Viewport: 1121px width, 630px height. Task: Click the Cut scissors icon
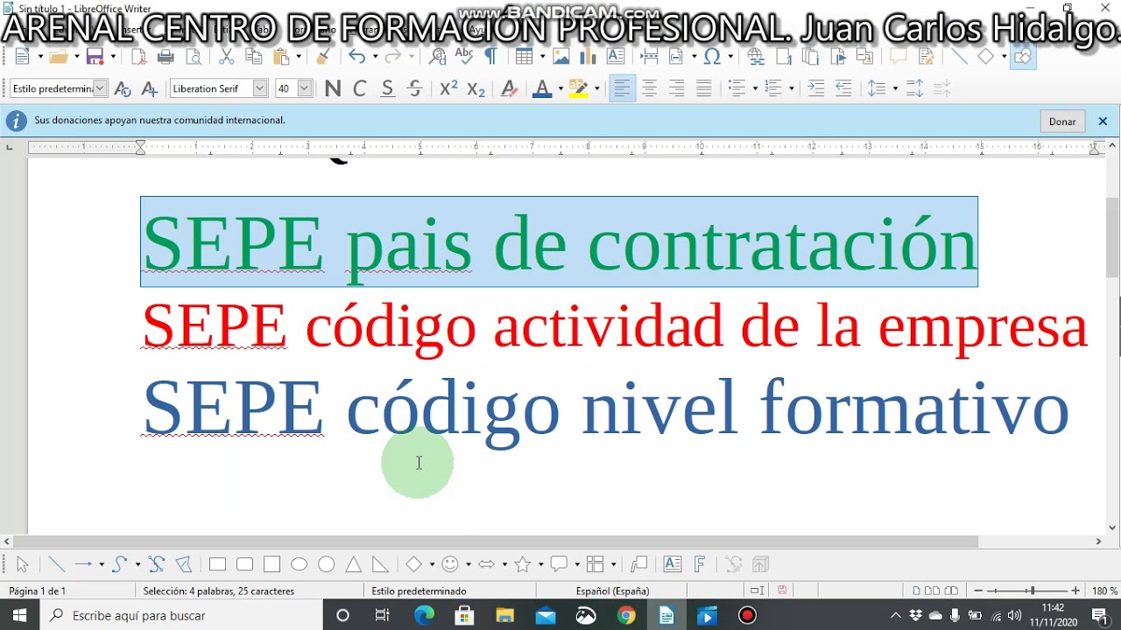click(x=226, y=57)
